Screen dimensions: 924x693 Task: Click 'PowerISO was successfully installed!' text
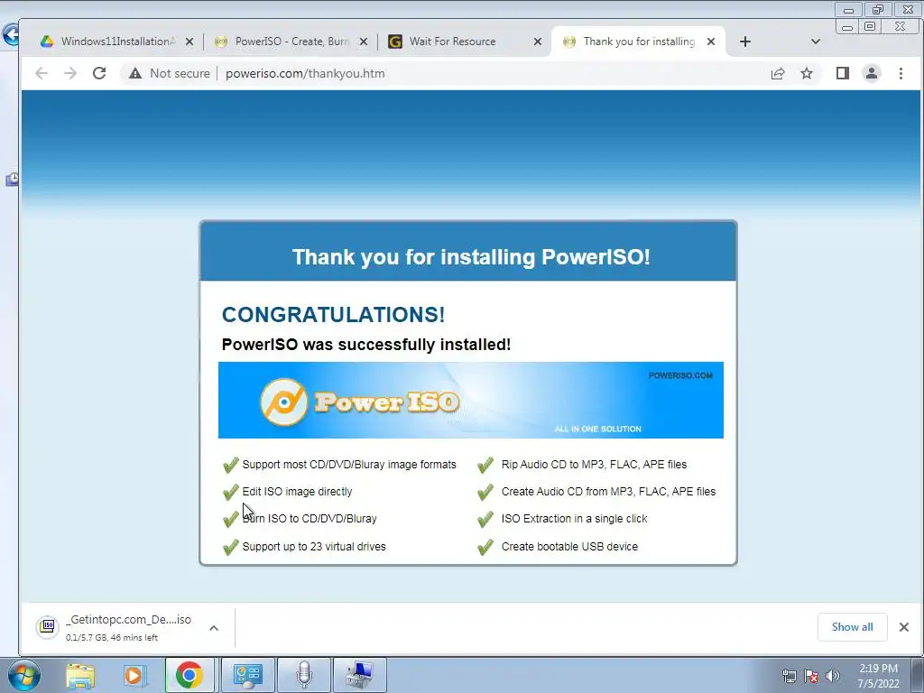[x=366, y=344]
